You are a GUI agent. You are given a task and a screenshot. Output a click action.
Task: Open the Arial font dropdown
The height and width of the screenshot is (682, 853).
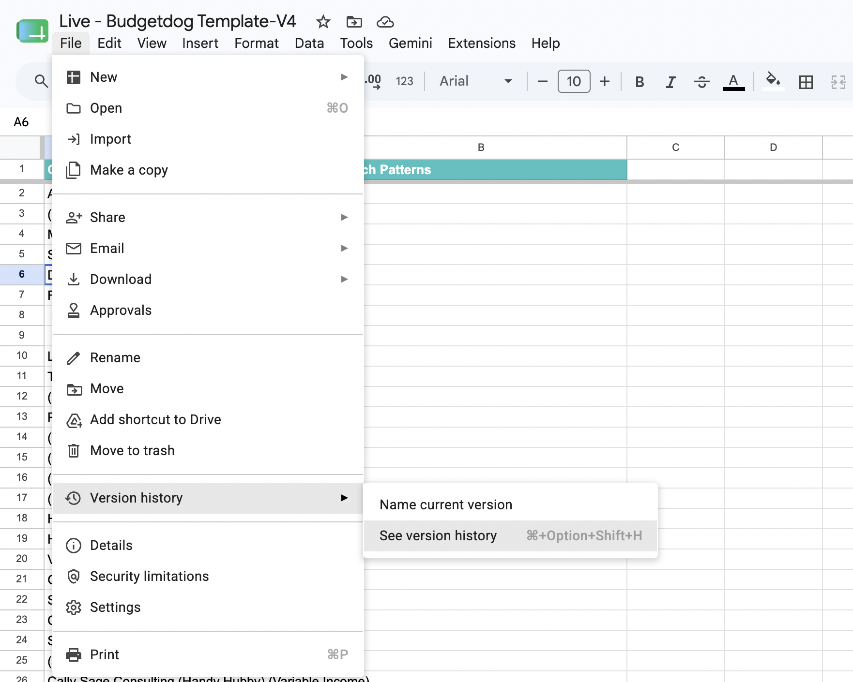(475, 81)
